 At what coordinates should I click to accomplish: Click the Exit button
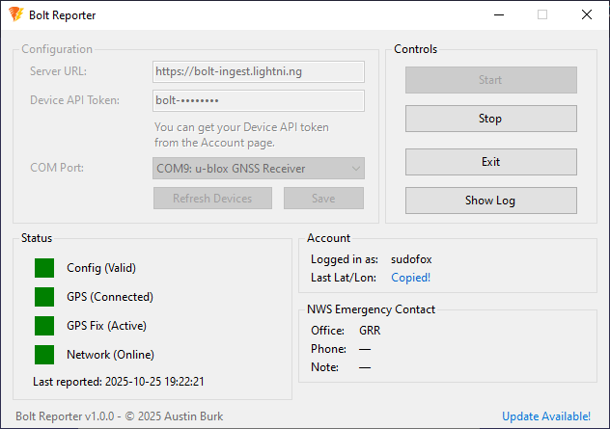(x=491, y=162)
